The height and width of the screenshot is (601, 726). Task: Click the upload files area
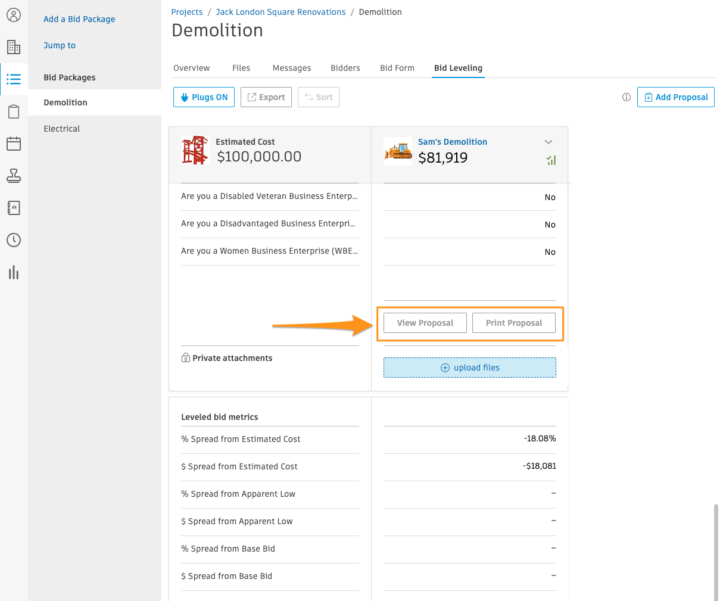pos(469,368)
